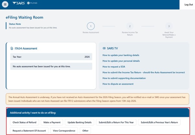Image resolution: width=195 pixels, height=135 pixels.
Task: Click the Additional activity header text
Action: point(33,113)
